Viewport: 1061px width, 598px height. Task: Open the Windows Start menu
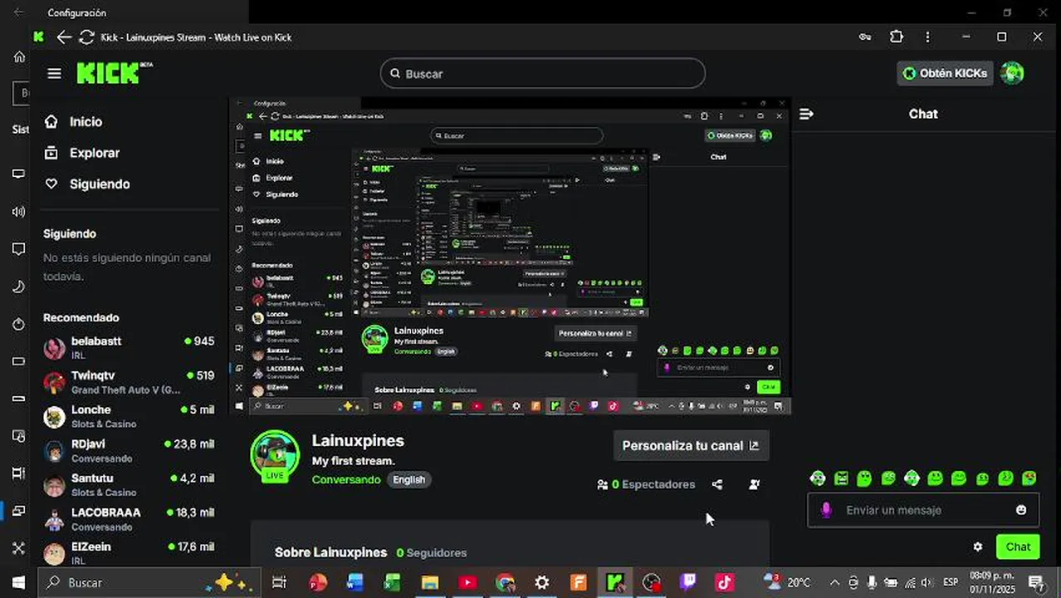[18, 582]
